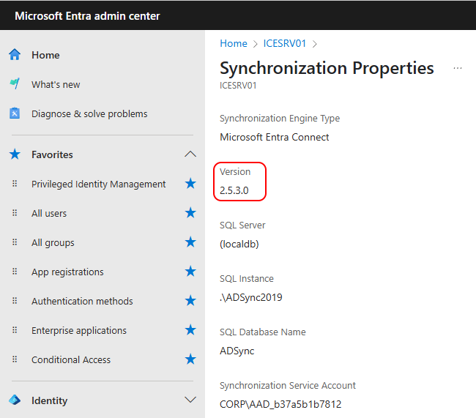
Task: Click the Home breadcrumb link
Action: 234,43
